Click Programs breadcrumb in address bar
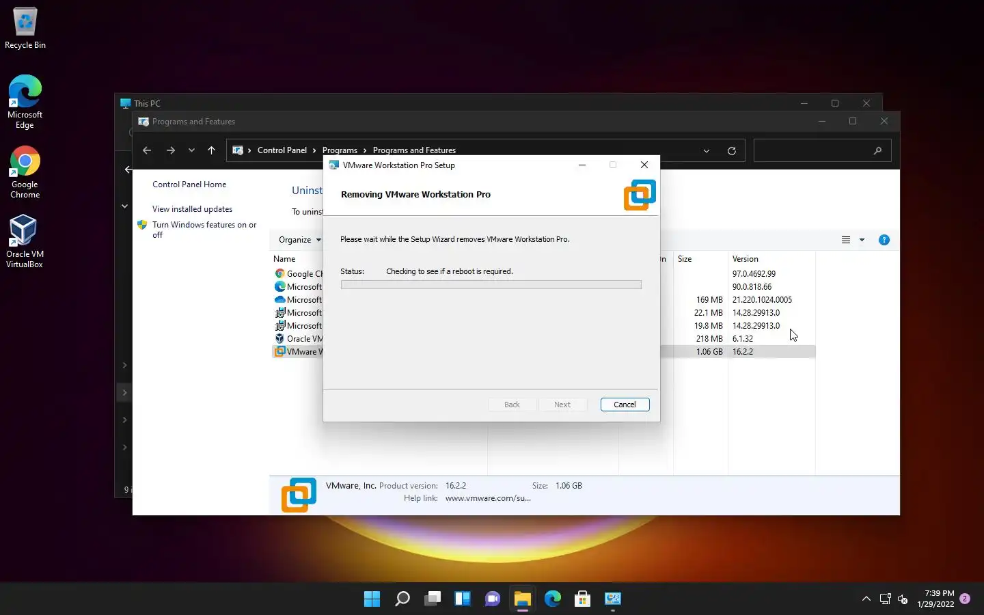984x615 pixels. coord(340,150)
